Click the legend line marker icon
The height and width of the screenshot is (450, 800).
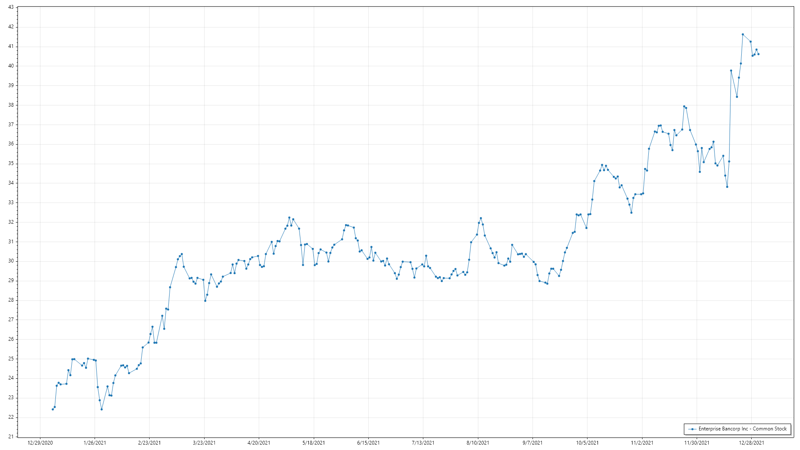click(692, 429)
